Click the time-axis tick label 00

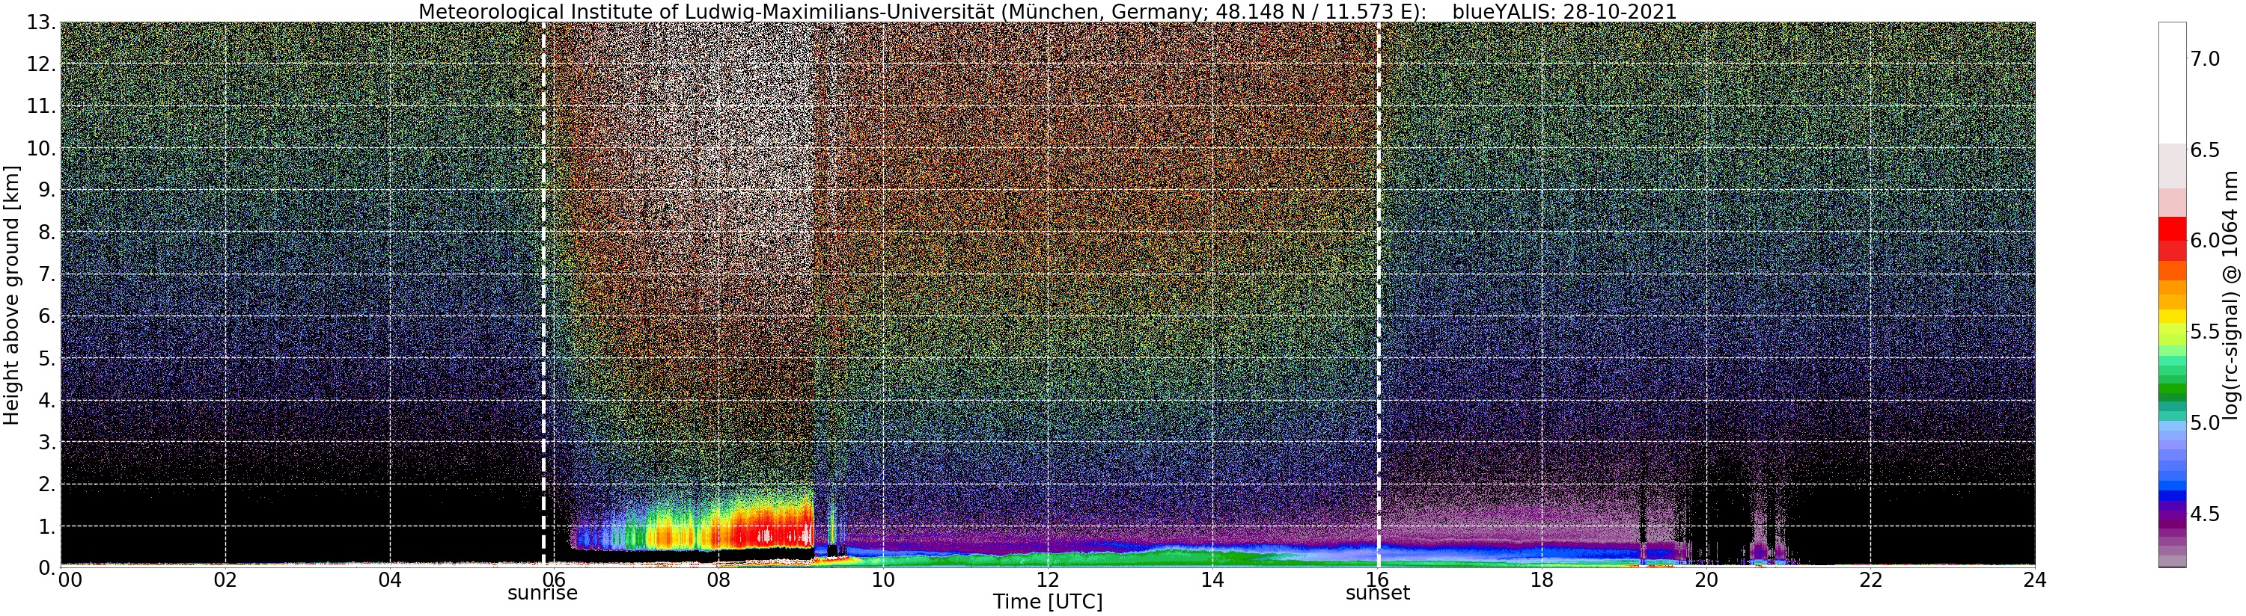pos(70,579)
